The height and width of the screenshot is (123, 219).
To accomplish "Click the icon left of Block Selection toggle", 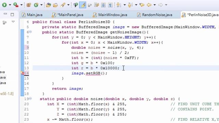I will pos(96,5).
